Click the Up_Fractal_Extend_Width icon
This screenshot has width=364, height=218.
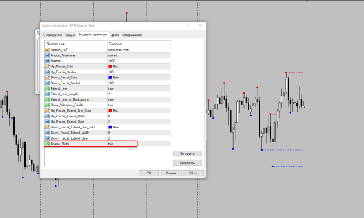click(48, 116)
